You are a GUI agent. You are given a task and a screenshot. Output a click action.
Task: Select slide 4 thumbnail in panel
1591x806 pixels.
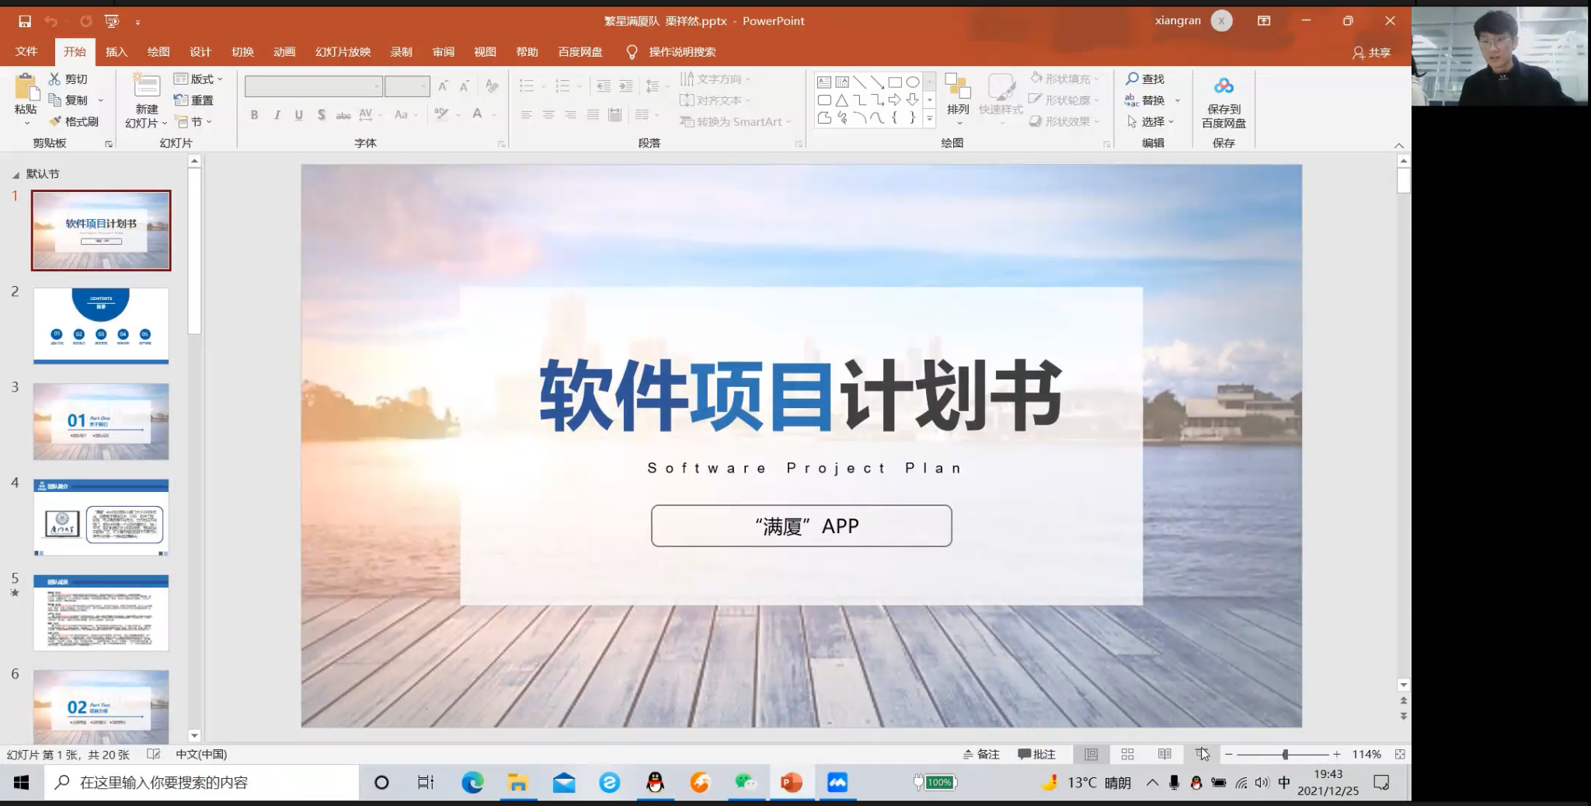point(101,517)
